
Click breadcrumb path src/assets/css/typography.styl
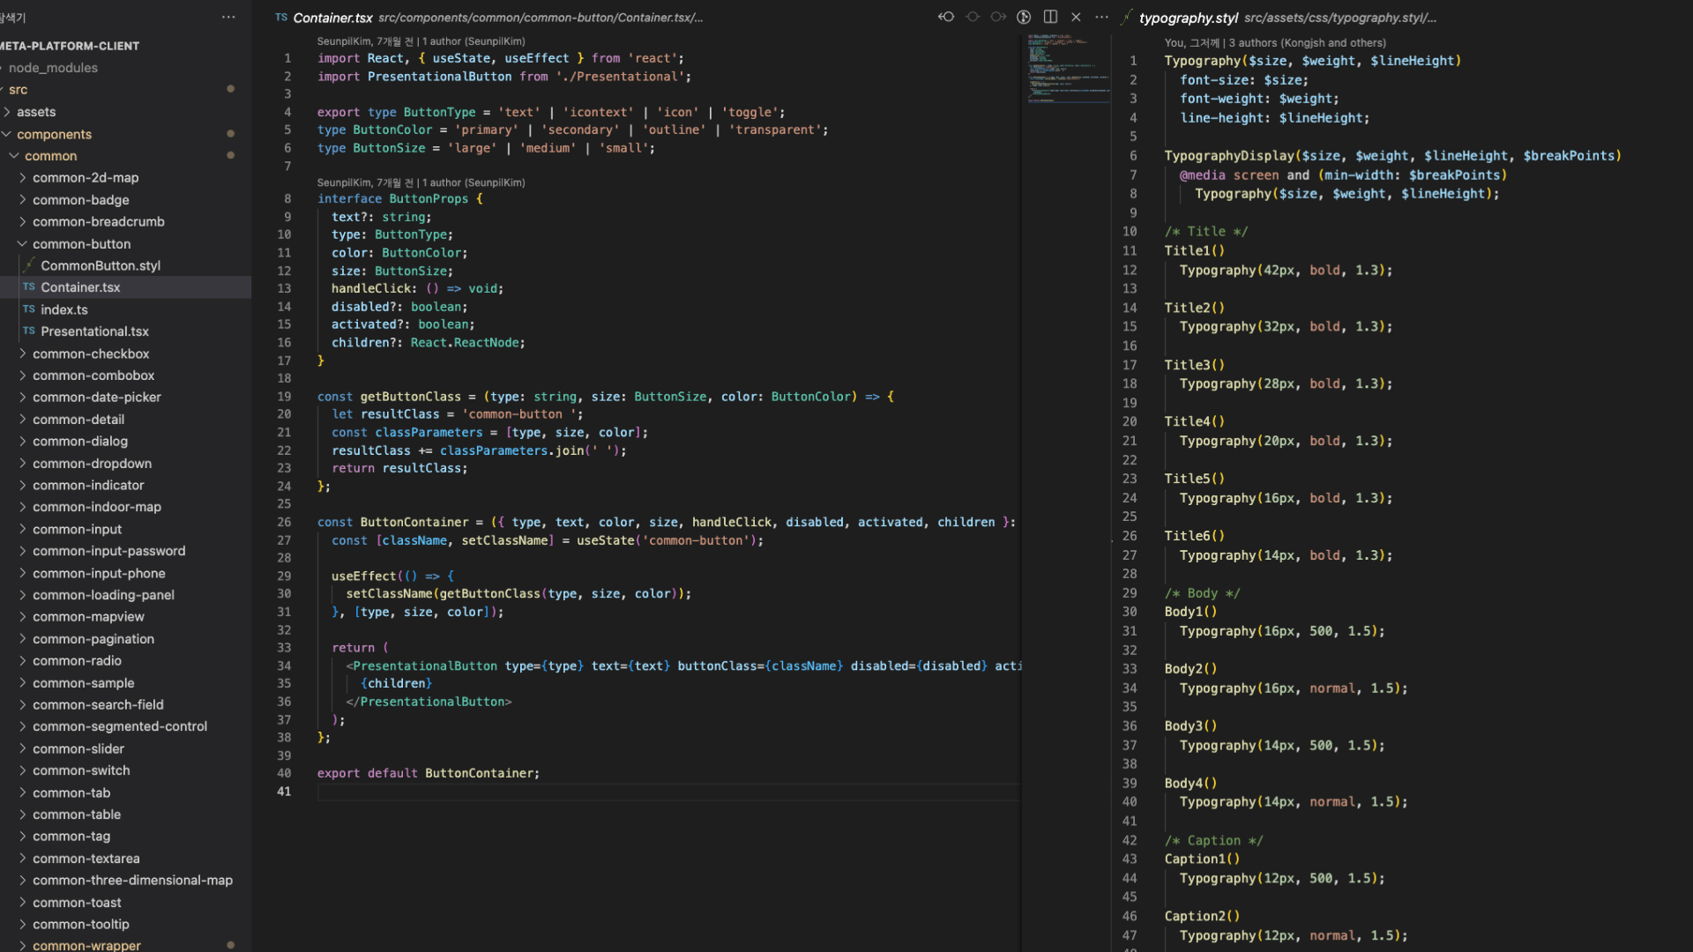1340,18
